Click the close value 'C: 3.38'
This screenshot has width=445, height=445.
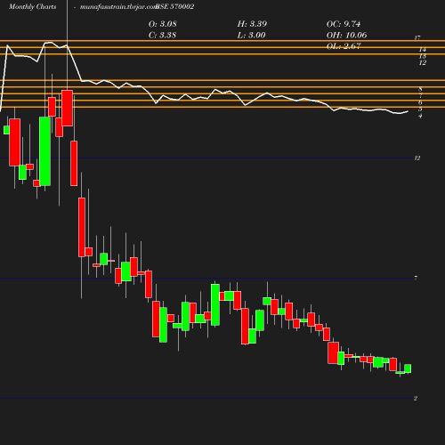(162, 36)
